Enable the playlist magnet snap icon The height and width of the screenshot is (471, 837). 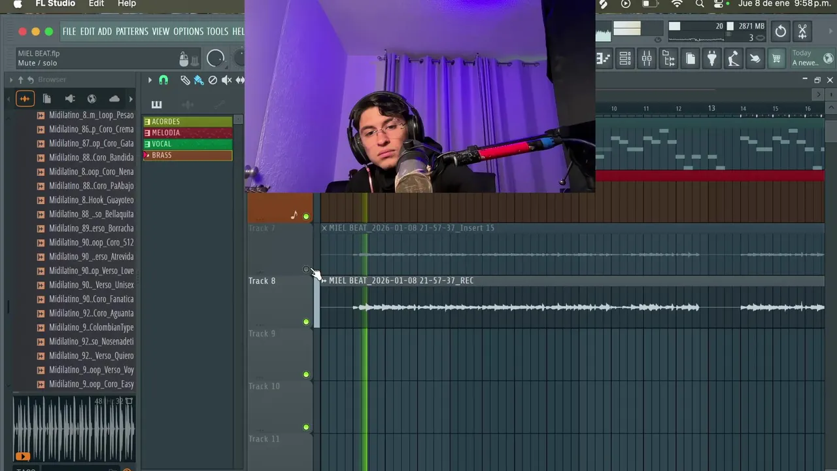pos(163,80)
